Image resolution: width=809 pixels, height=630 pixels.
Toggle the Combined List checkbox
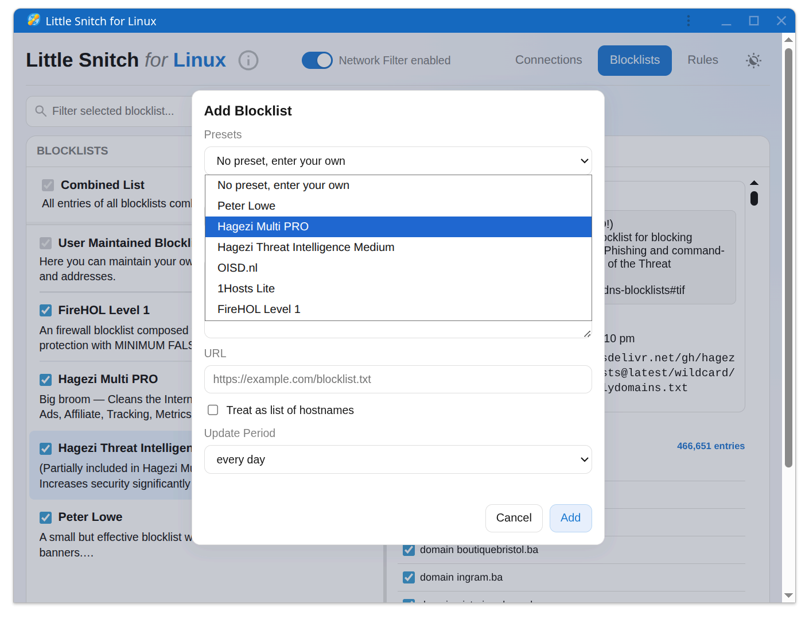48,185
